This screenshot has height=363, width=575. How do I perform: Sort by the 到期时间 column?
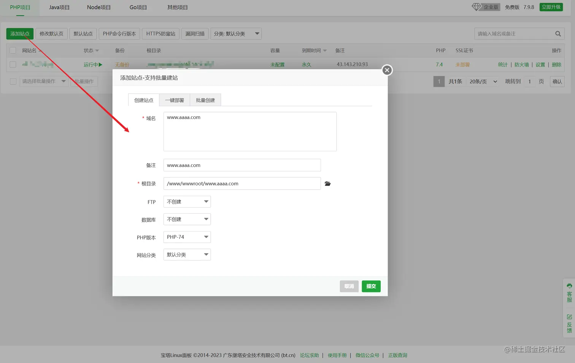click(314, 51)
